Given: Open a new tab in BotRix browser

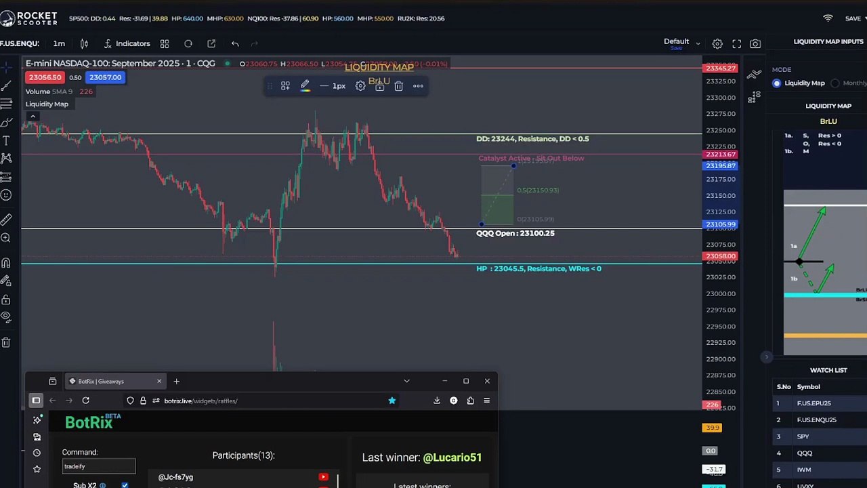Looking at the screenshot, I should tap(176, 381).
